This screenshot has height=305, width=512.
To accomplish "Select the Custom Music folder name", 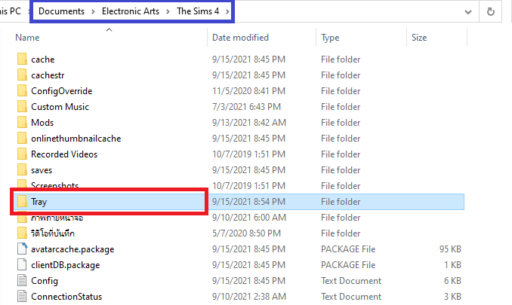I will click(60, 106).
